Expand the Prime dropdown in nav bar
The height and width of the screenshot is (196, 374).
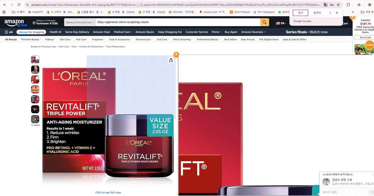pyautogui.click(x=217, y=32)
